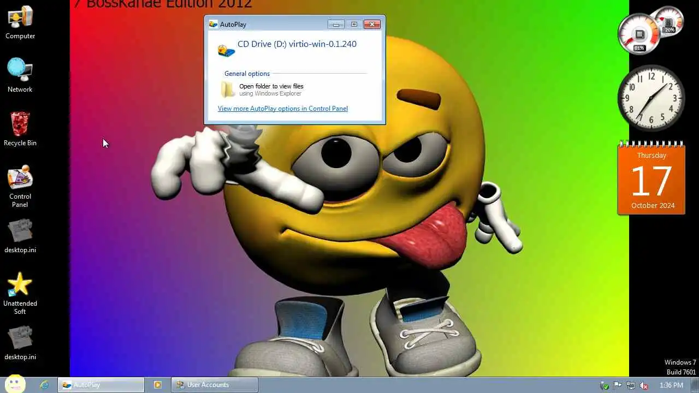Click View more AutoPlay options link
Viewport: 699px width, 393px height.
coord(283,109)
